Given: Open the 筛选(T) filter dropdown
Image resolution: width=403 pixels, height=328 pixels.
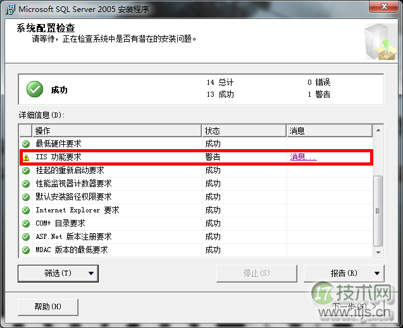Looking at the screenshot, I should click(58, 274).
